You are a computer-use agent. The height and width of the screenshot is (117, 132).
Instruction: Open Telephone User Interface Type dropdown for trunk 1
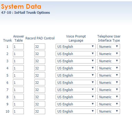[109, 47]
